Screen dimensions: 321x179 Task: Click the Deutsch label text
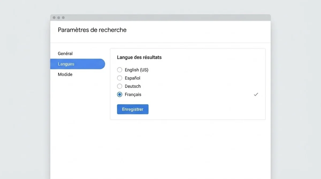pyautogui.click(x=133, y=86)
